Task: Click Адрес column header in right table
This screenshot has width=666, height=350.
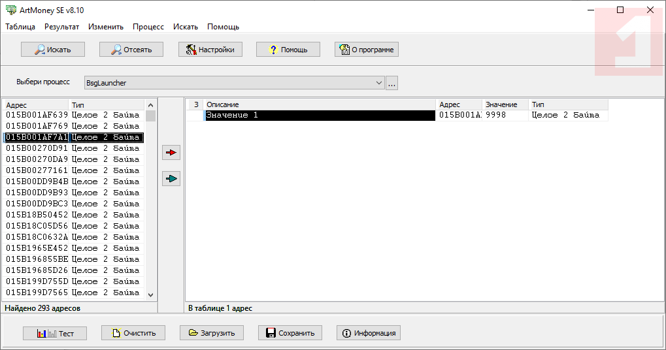Action: click(x=459, y=104)
